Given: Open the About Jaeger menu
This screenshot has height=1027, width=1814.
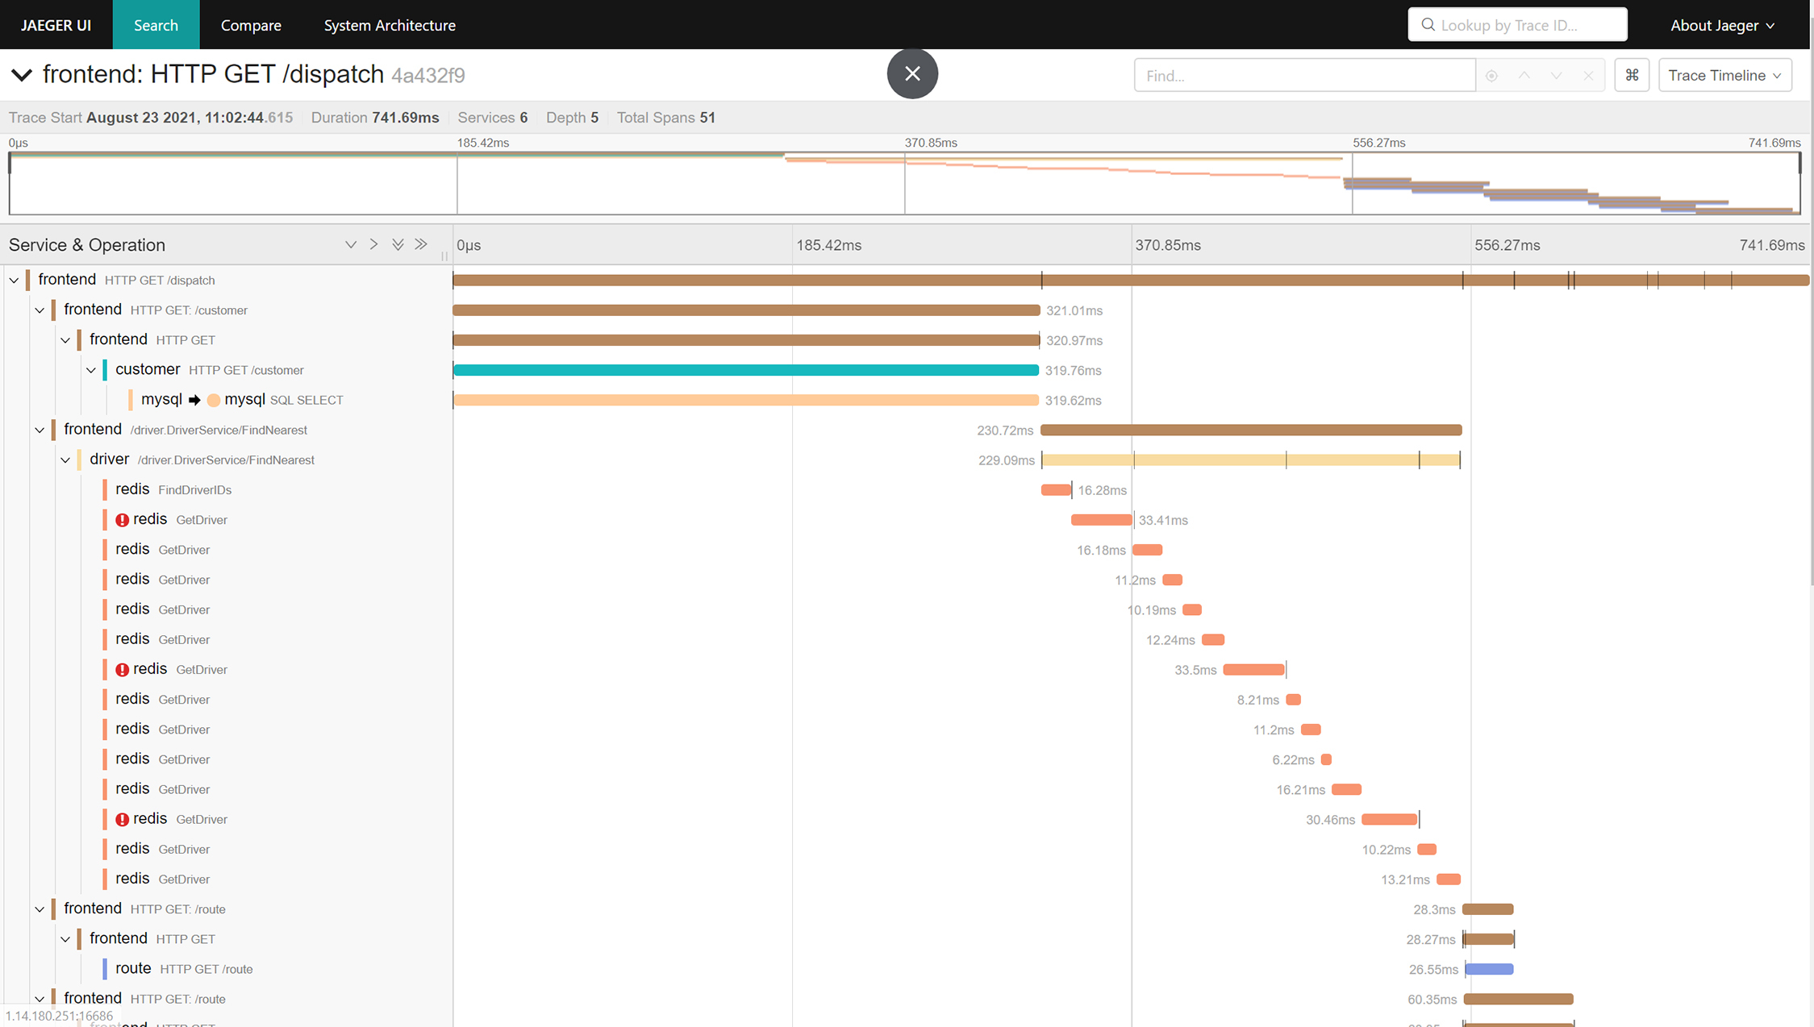Looking at the screenshot, I should pos(1722,25).
